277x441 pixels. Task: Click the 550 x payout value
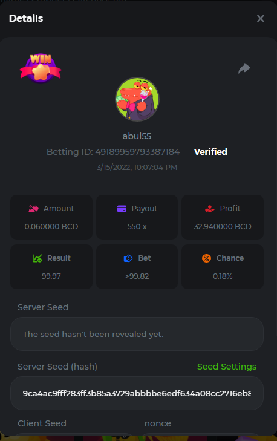pyautogui.click(x=137, y=227)
